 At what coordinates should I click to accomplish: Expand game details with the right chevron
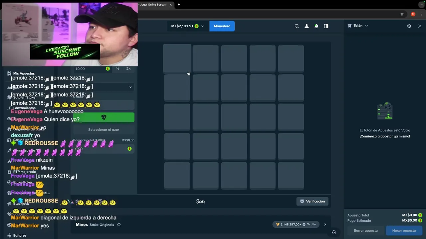(x=325, y=224)
